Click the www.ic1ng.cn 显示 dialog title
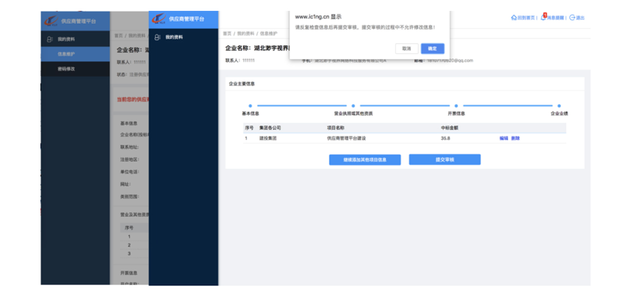The width and height of the screenshot is (630, 295). pos(318,16)
